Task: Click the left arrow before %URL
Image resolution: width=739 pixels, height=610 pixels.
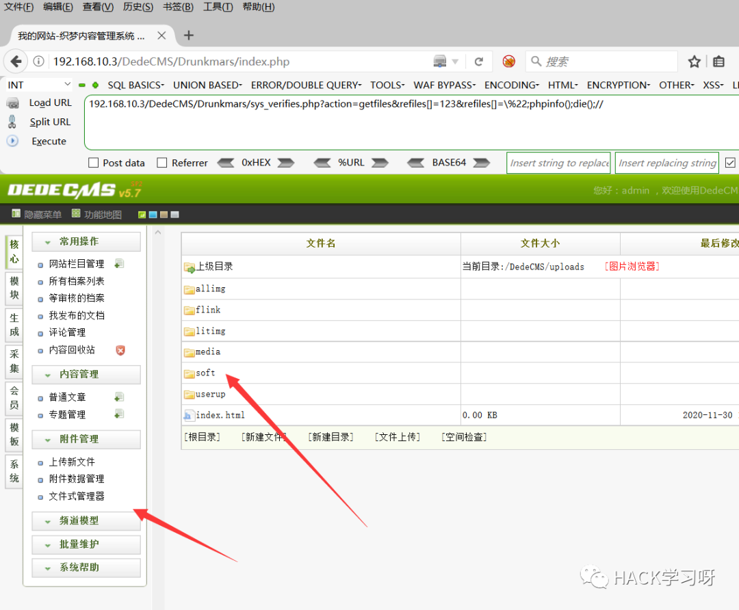Action: [322, 163]
